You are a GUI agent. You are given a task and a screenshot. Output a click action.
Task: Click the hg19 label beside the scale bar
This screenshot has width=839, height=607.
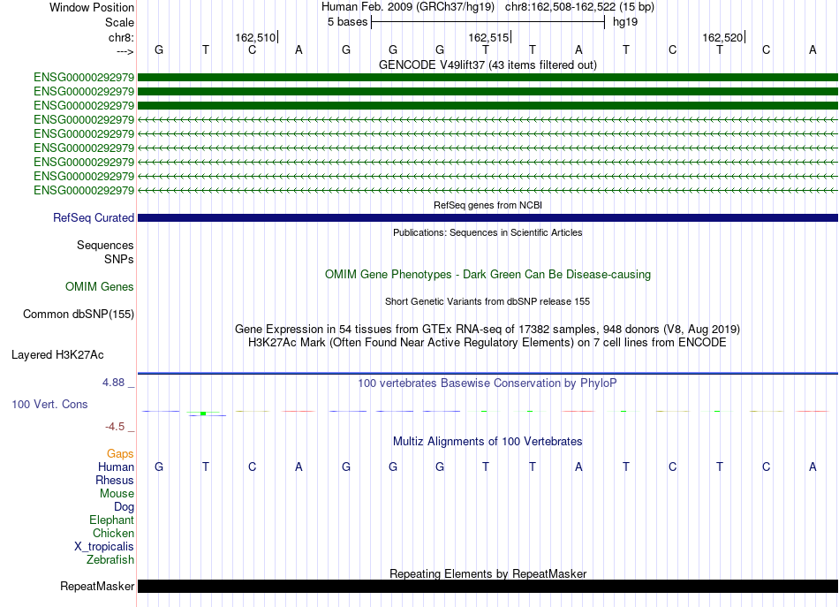click(625, 22)
